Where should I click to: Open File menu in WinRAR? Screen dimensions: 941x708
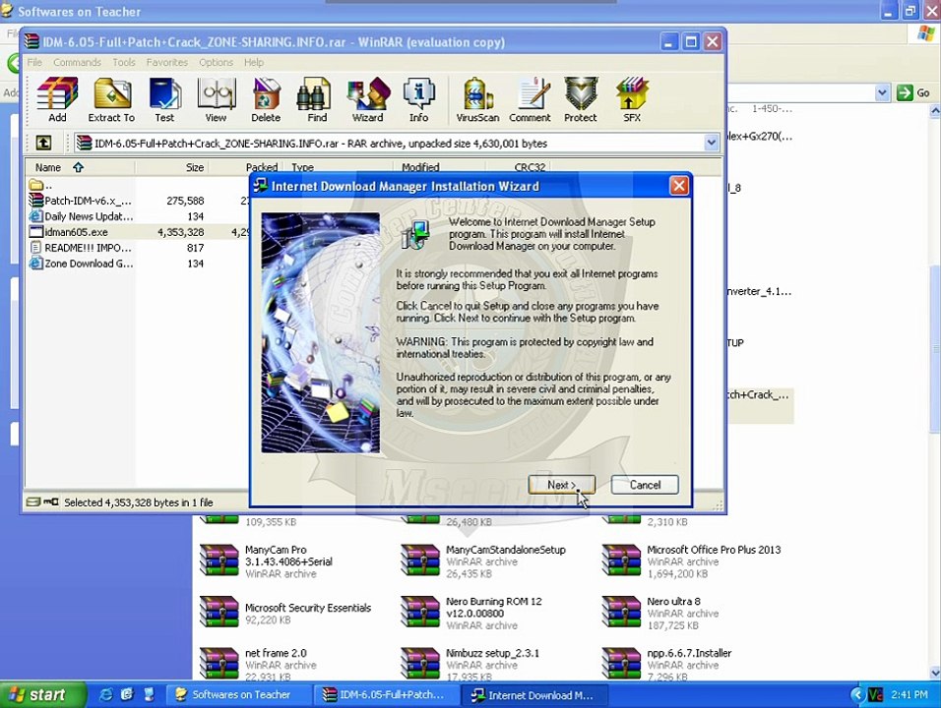coord(34,62)
